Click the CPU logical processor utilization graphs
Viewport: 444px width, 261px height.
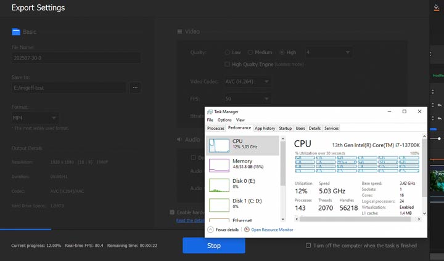(x=357, y=164)
